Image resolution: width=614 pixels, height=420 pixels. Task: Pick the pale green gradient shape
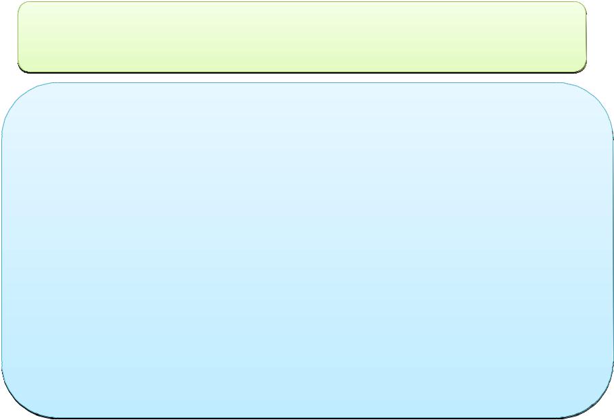click(x=302, y=37)
